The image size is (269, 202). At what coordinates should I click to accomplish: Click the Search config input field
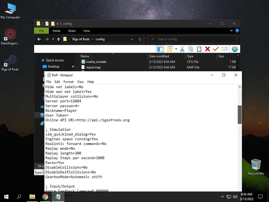(x=192, y=39)
